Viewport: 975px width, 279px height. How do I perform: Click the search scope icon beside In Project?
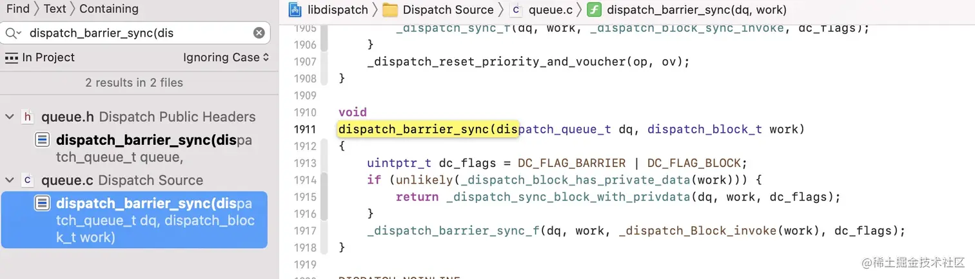(x=12, y=58)
